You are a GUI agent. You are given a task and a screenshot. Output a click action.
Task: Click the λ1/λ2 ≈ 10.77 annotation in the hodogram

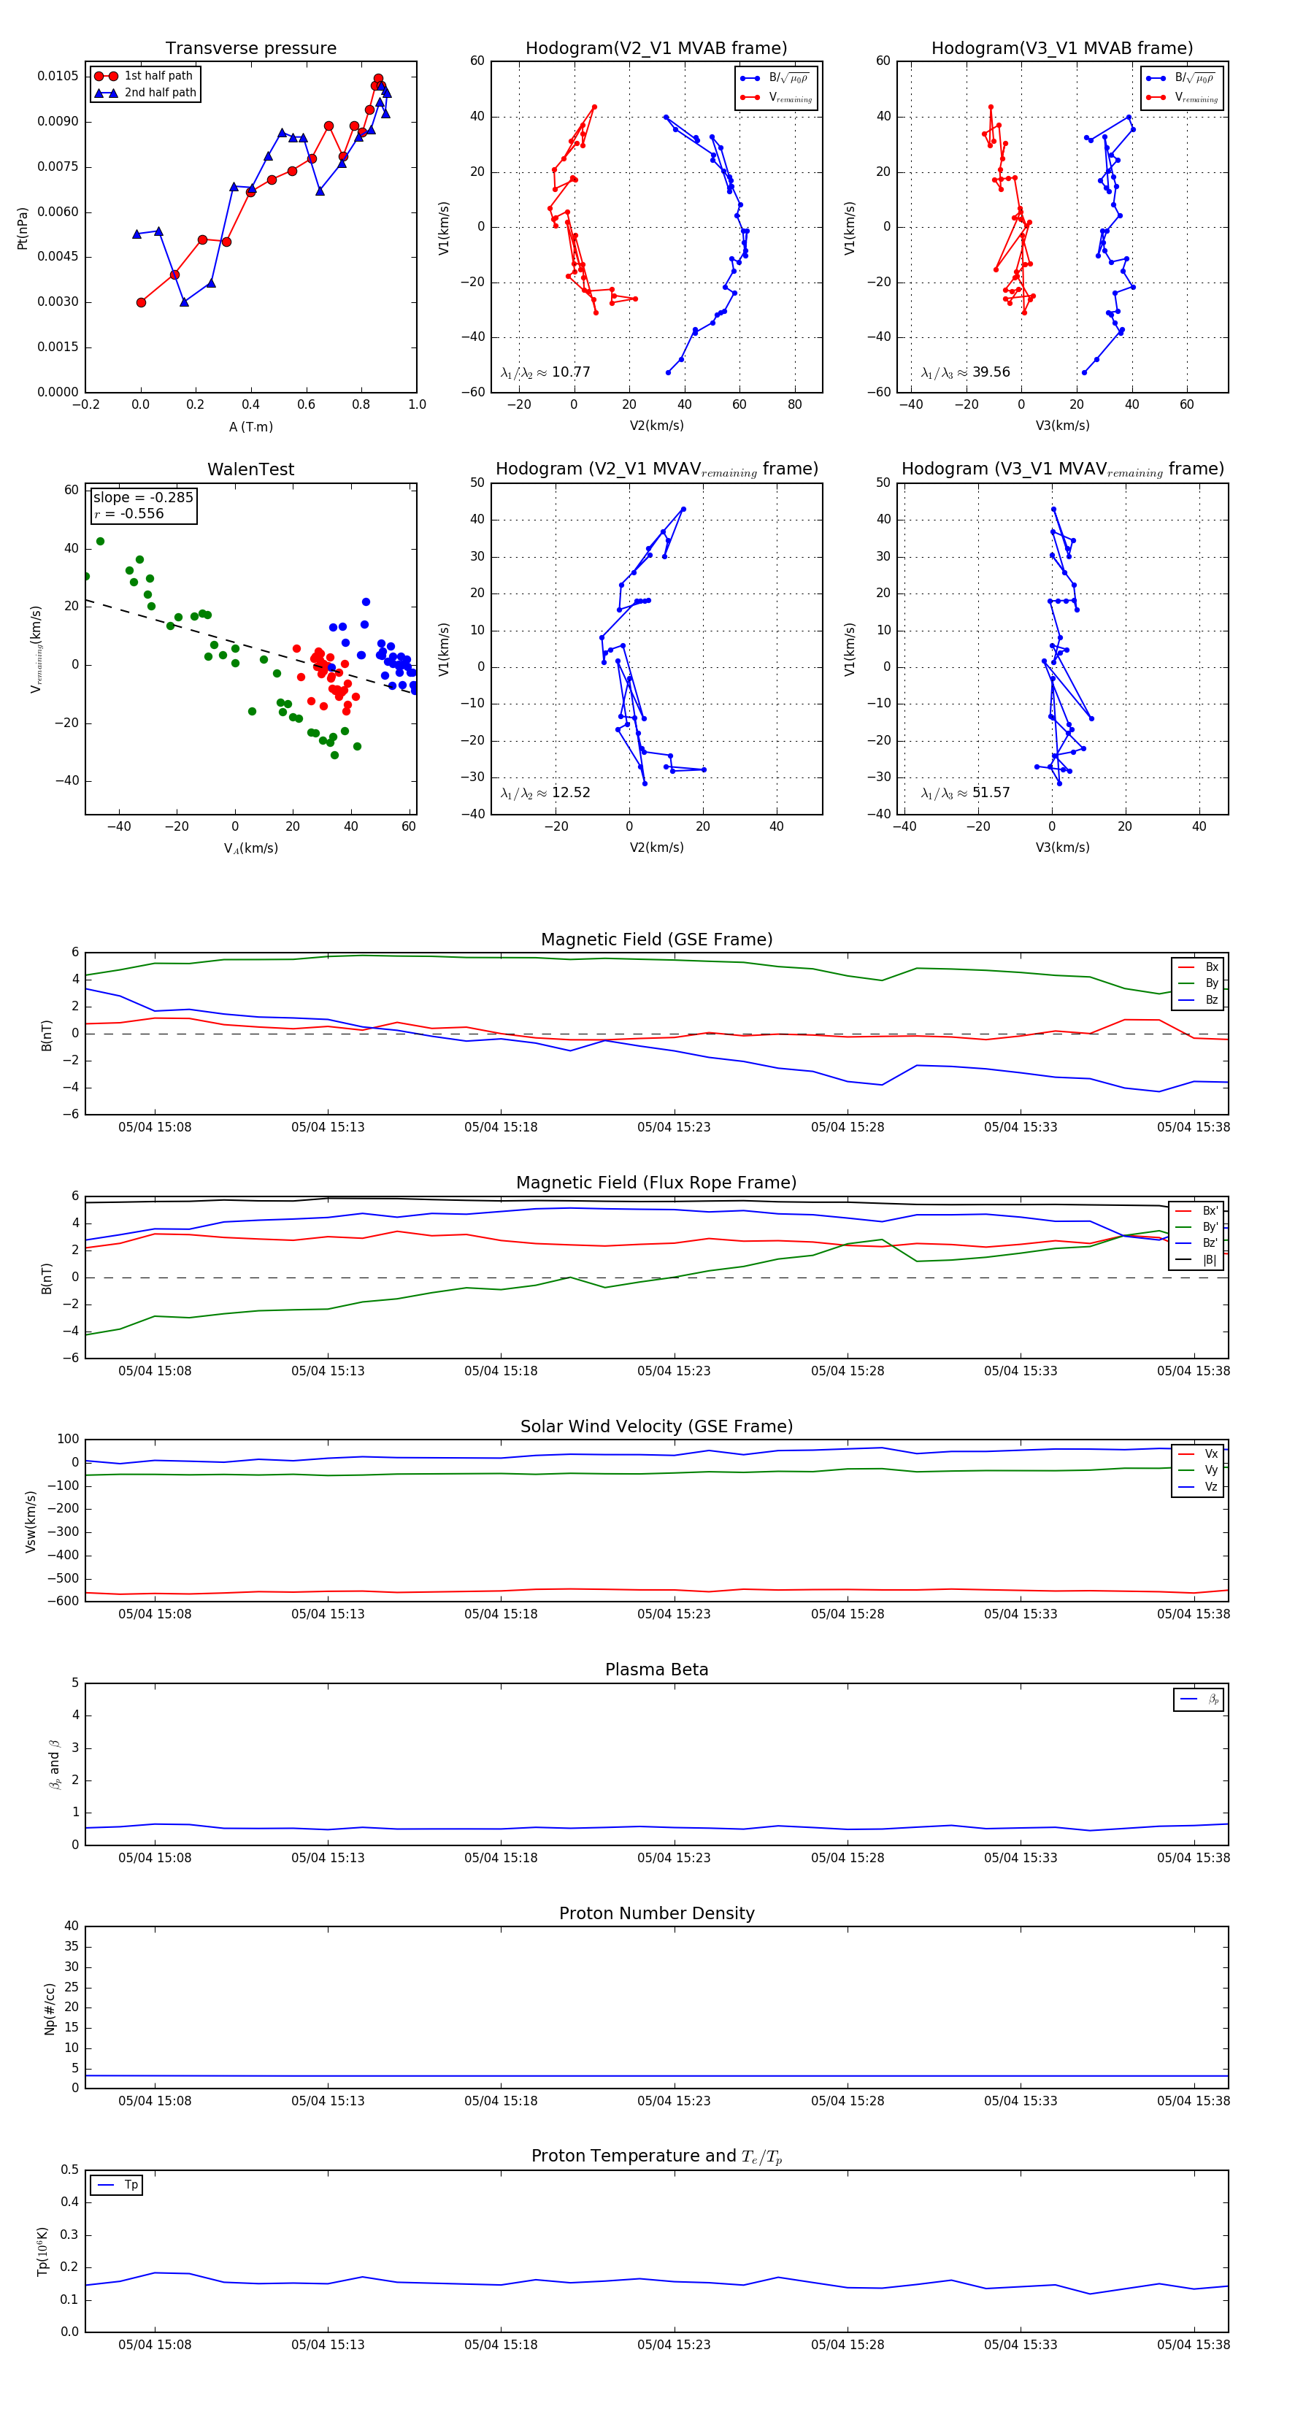click(545, 372)
